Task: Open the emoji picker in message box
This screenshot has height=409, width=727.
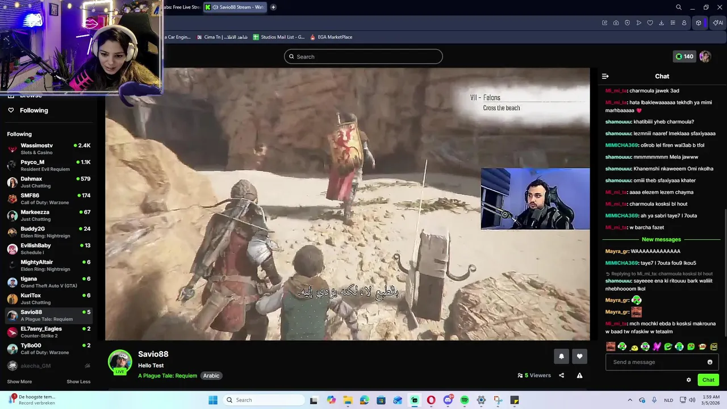Action: point(709,362)
